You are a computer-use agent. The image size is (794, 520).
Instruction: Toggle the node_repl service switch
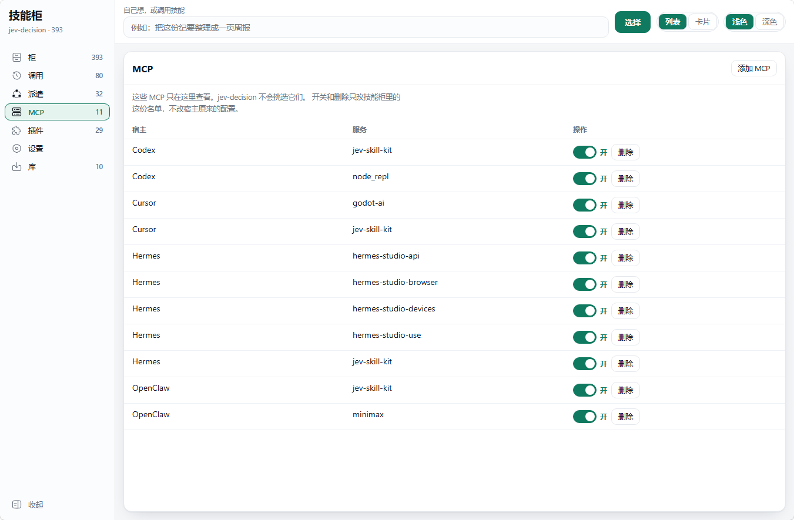pyautogui.click(x=585, y=179)
